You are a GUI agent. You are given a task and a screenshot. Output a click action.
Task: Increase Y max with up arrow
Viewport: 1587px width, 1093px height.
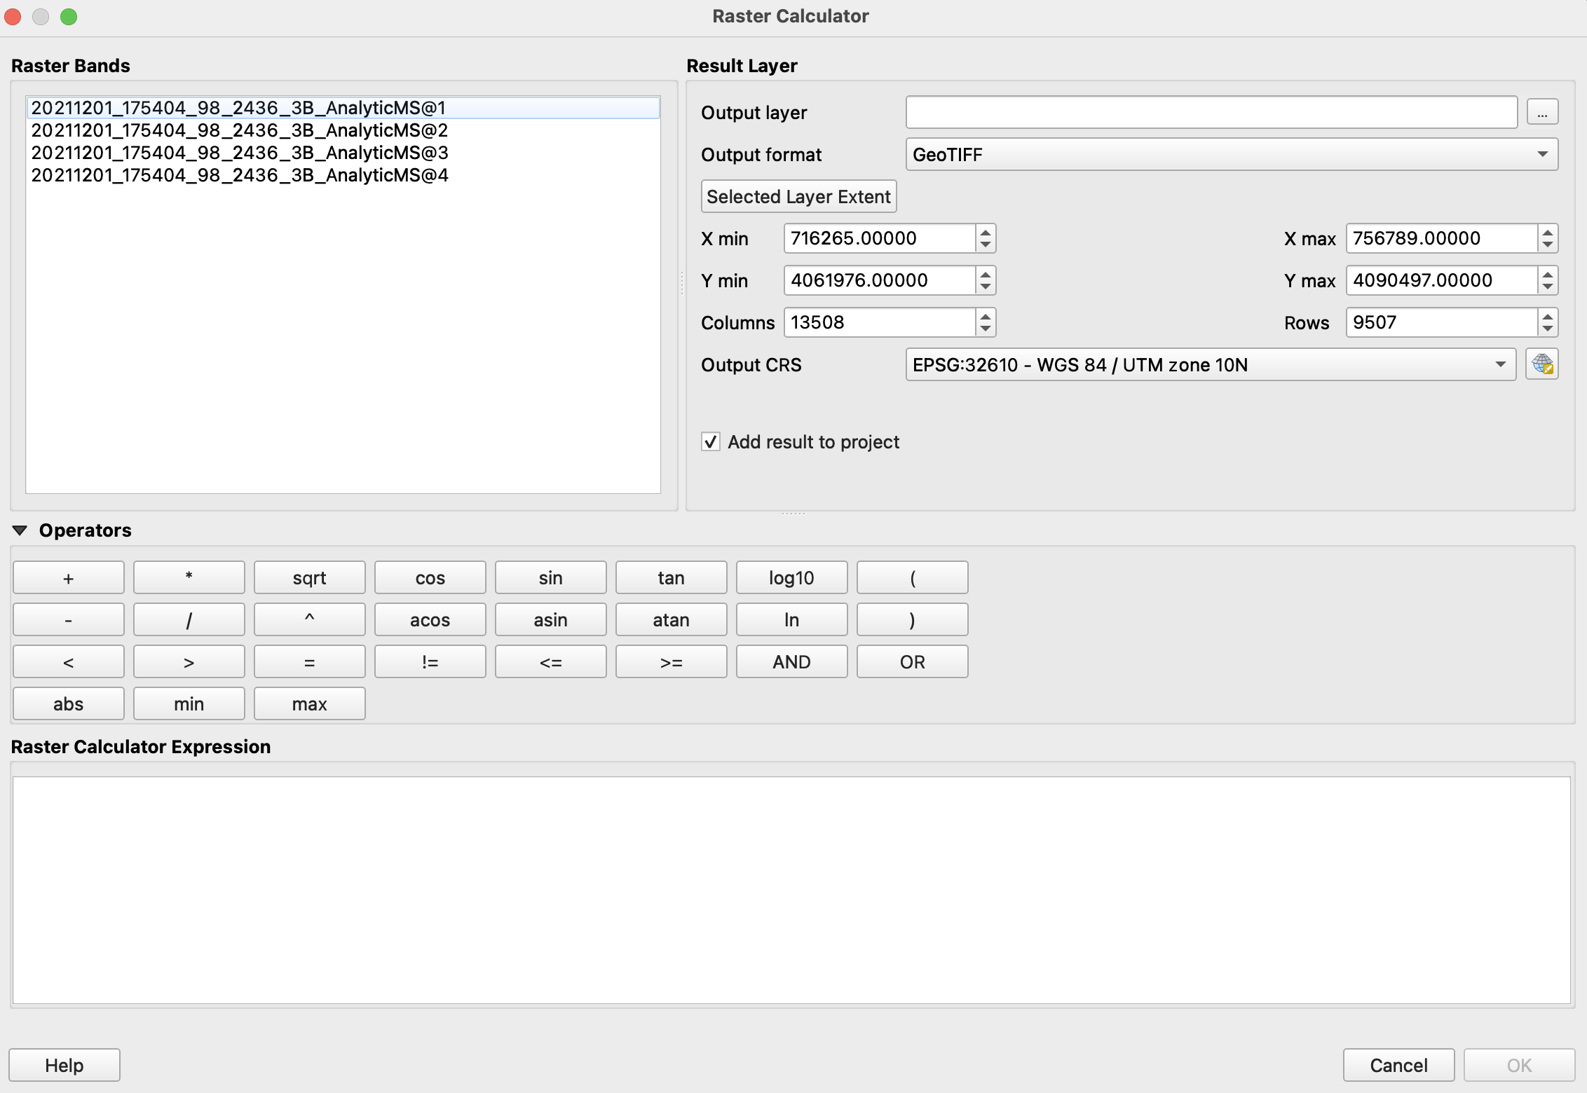1548,274
